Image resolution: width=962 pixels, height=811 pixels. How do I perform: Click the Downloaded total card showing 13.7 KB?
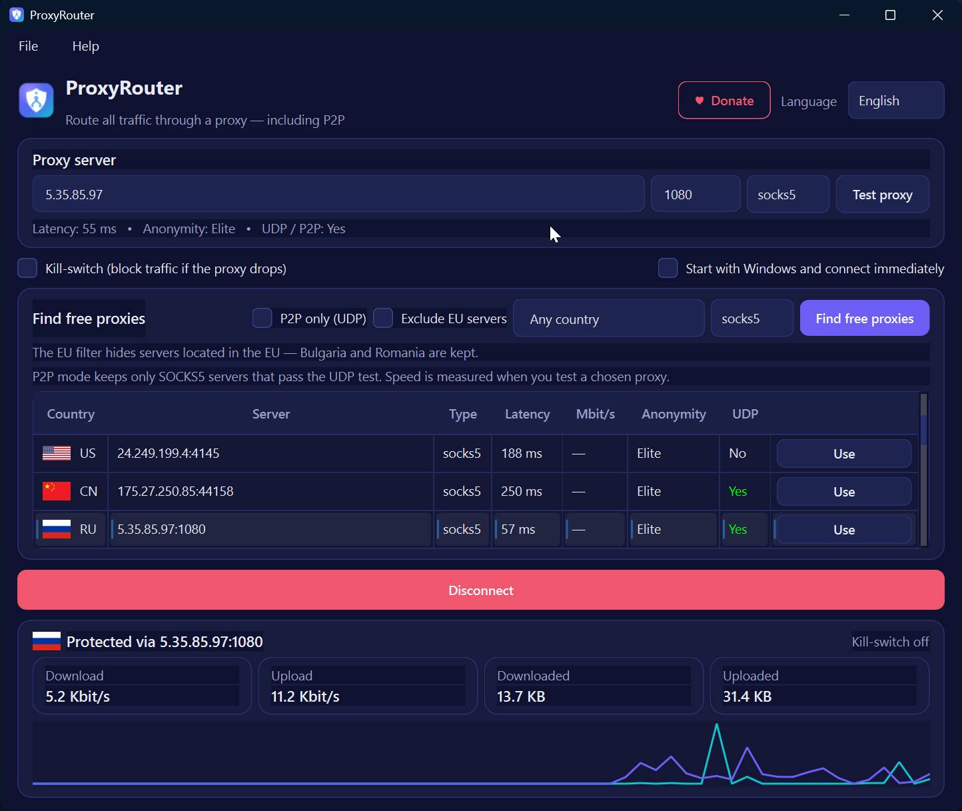point(594,686)
